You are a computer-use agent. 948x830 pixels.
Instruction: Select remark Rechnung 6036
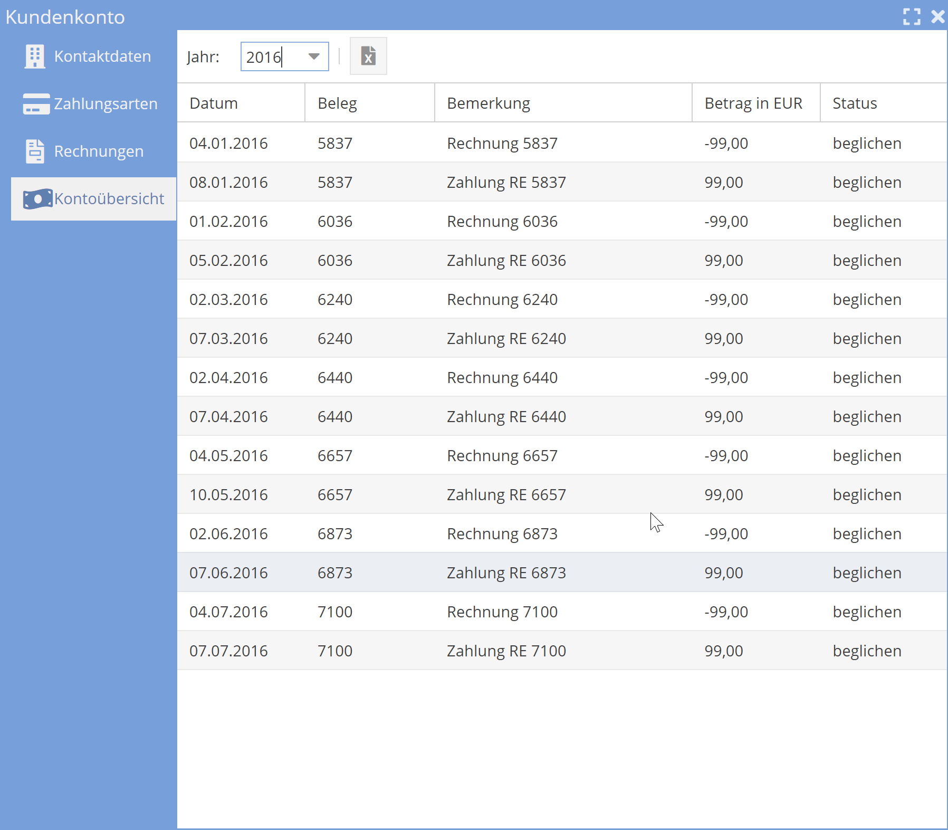point(502,222)
